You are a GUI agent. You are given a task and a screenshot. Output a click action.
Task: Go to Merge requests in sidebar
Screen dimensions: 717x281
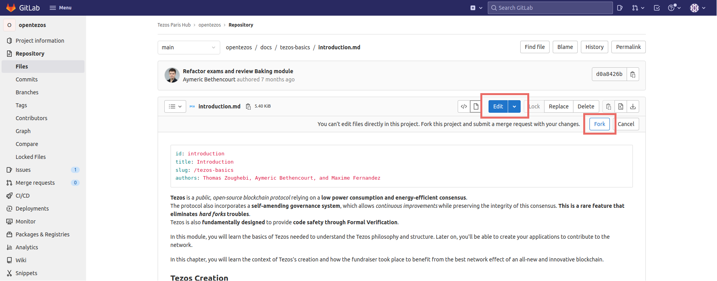(35, 183)
